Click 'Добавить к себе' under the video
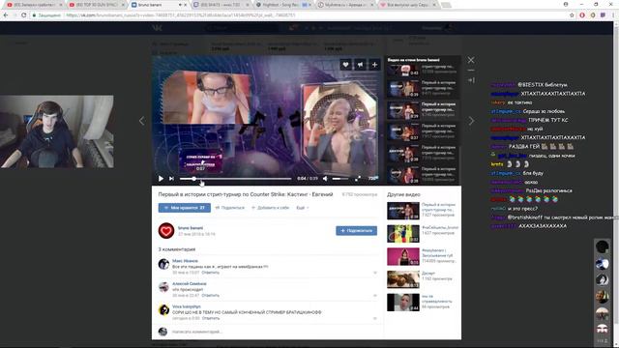 coord(271,208)
